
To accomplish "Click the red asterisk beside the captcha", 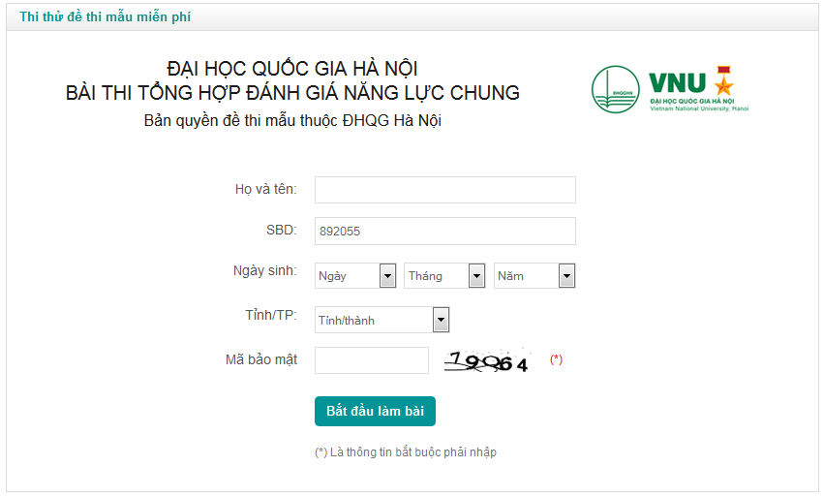I will (556, 359).
